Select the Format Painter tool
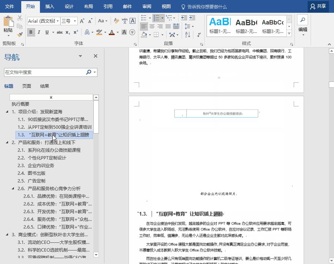Image resolution: width=334 pixels, height=264 pixels. 20,34
